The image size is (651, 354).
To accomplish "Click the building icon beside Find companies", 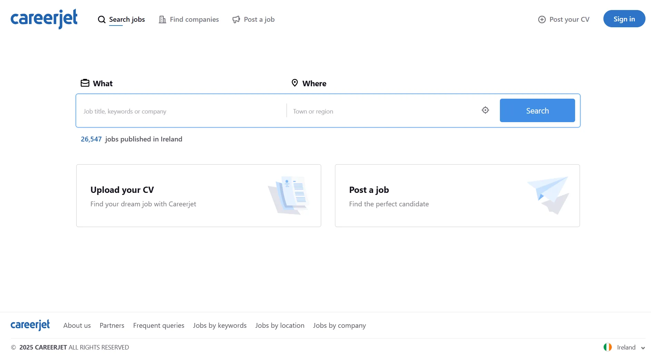I will click(x=162, y=20).
